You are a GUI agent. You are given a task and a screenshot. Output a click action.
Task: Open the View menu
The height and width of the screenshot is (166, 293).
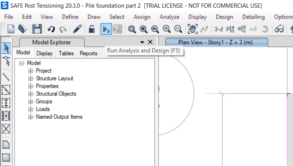click(47, 17)
